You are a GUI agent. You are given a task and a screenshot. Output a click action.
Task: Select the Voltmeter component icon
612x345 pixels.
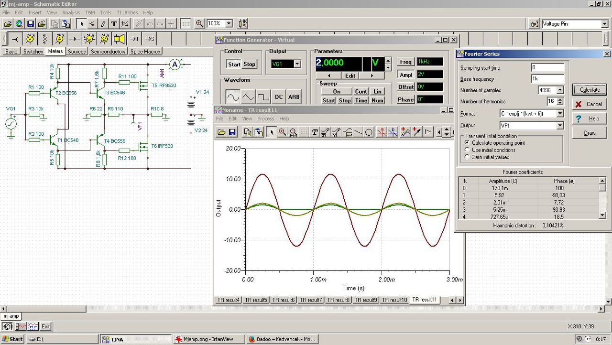click(30, 39)
